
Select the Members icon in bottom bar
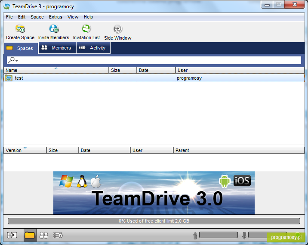(44, 235)
